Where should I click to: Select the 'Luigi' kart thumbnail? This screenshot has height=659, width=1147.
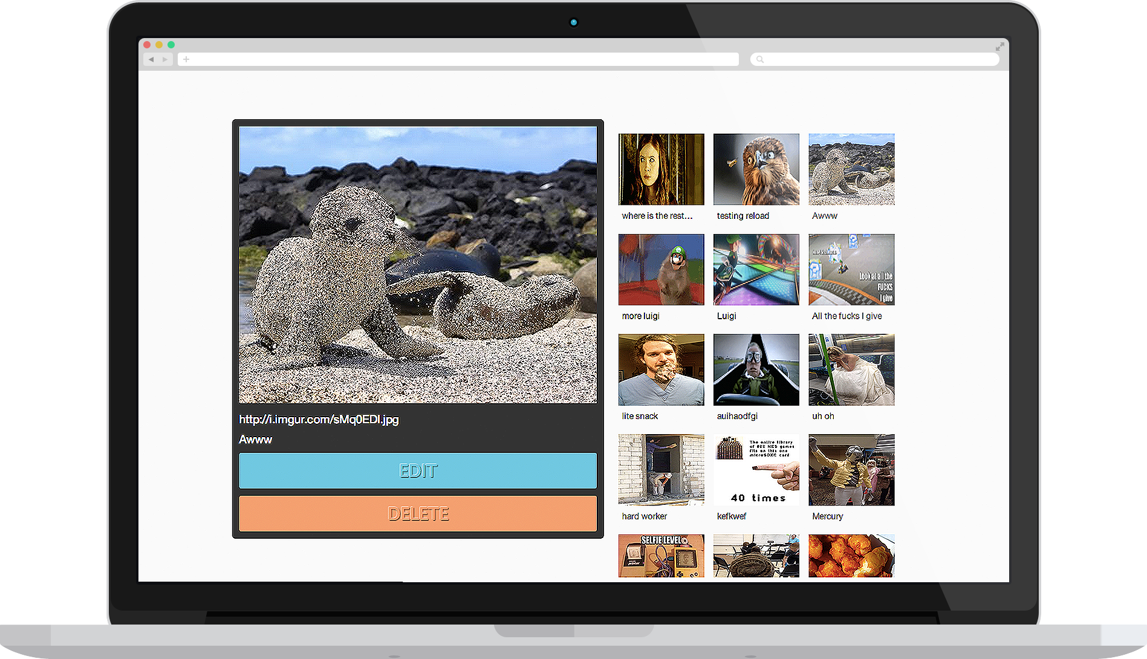point(756,270)
